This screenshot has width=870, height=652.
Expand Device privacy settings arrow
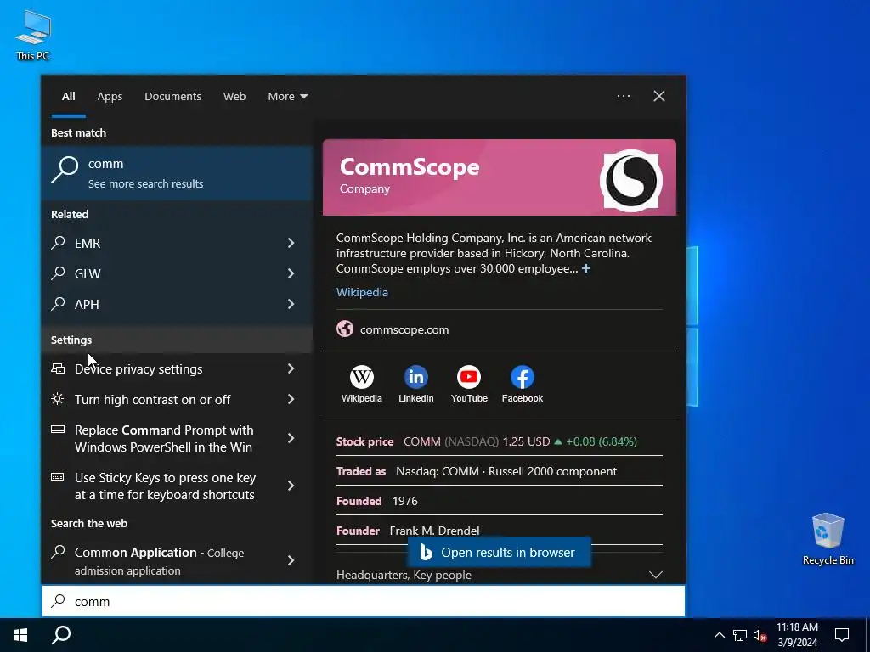pyautogui.click(x=291, y=368)
